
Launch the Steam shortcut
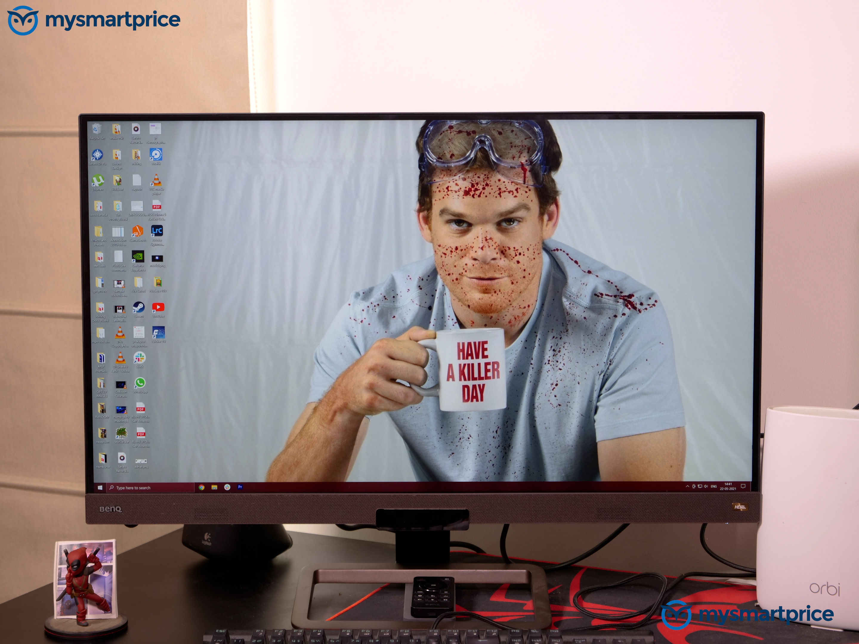tap(139, 310)
